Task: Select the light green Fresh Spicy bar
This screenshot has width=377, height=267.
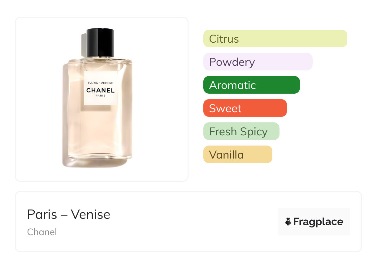Action: [241, 131]
